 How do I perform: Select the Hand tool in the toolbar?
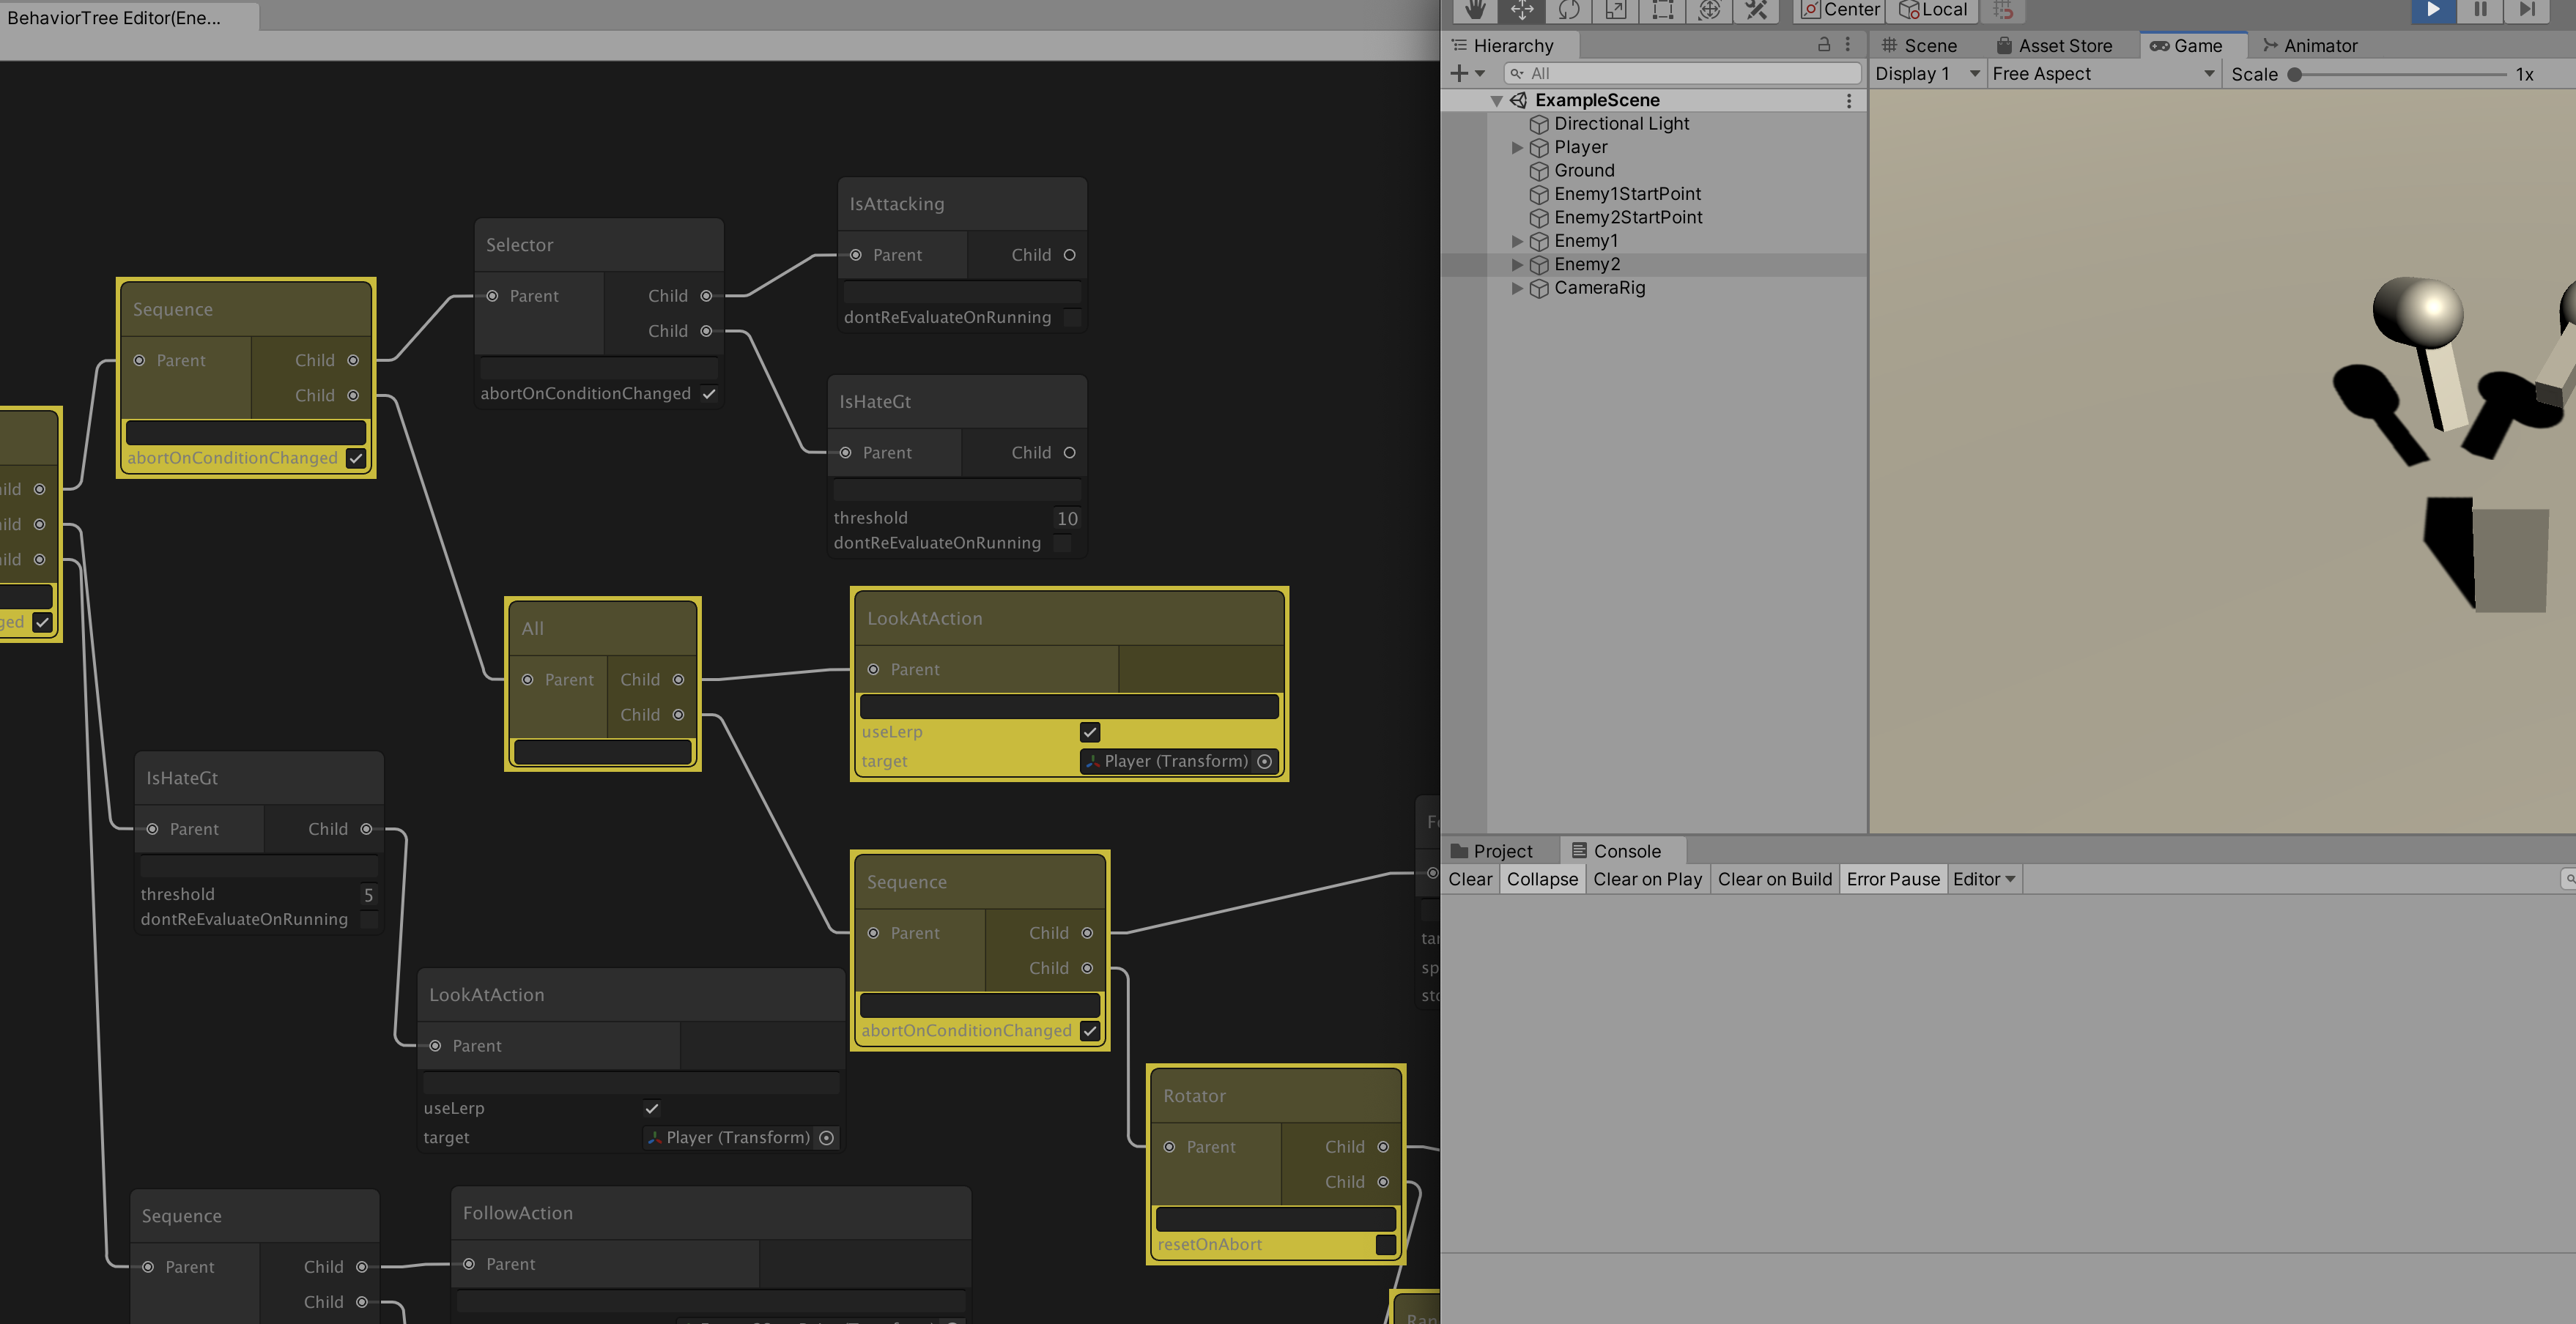pos(1476,11)
